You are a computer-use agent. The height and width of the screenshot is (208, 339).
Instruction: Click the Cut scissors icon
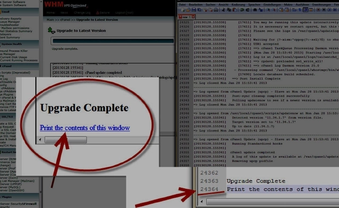pyautogui.click(x=224, y=10)
